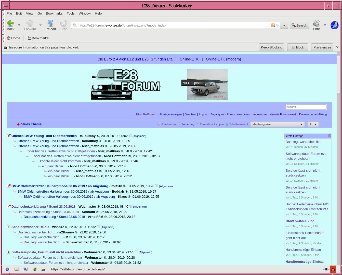Open the page number dropdown

coord(313,124)
